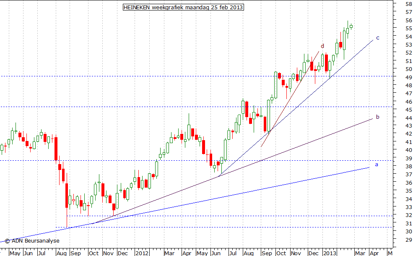413x256 pixels.
Task: Click price axis value 42
Action: tap(409, 134)
